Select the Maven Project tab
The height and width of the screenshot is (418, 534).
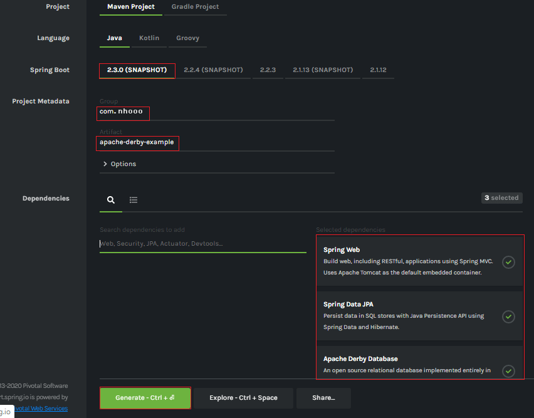[130, 7]
